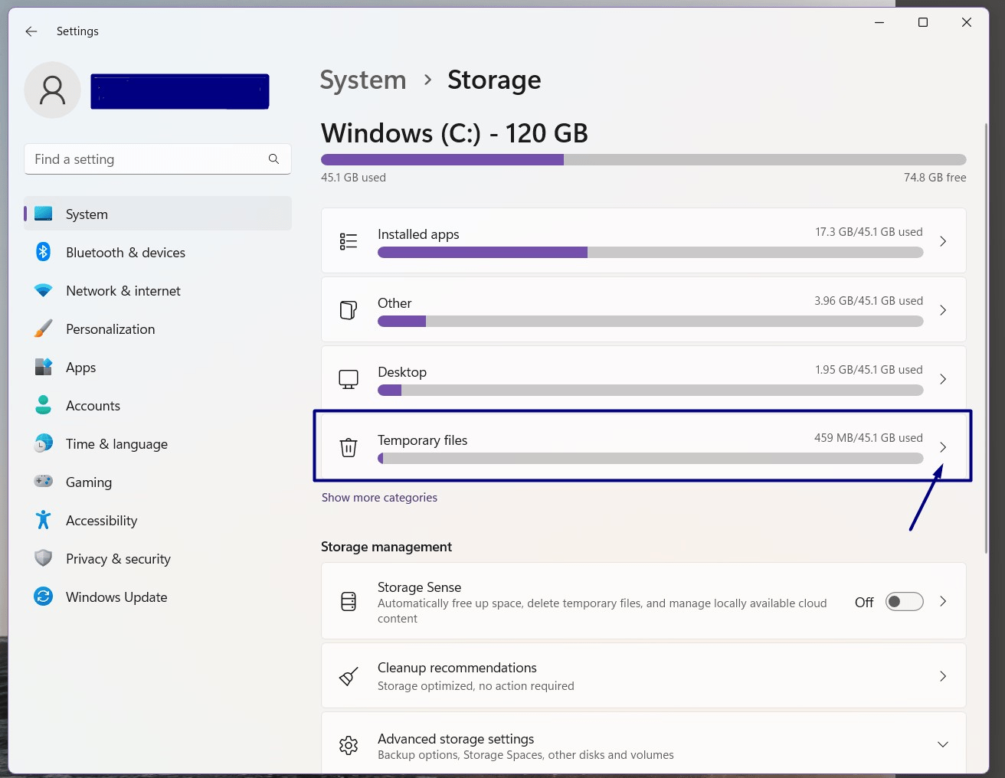Open Desktop storage via its chevron

pyautogui.click(x=943, y=379)
